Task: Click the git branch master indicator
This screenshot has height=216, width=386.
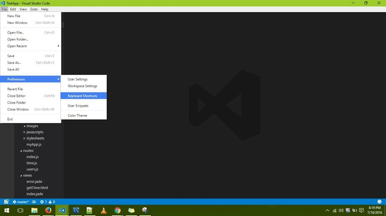Action: click(x=21, y=202)
